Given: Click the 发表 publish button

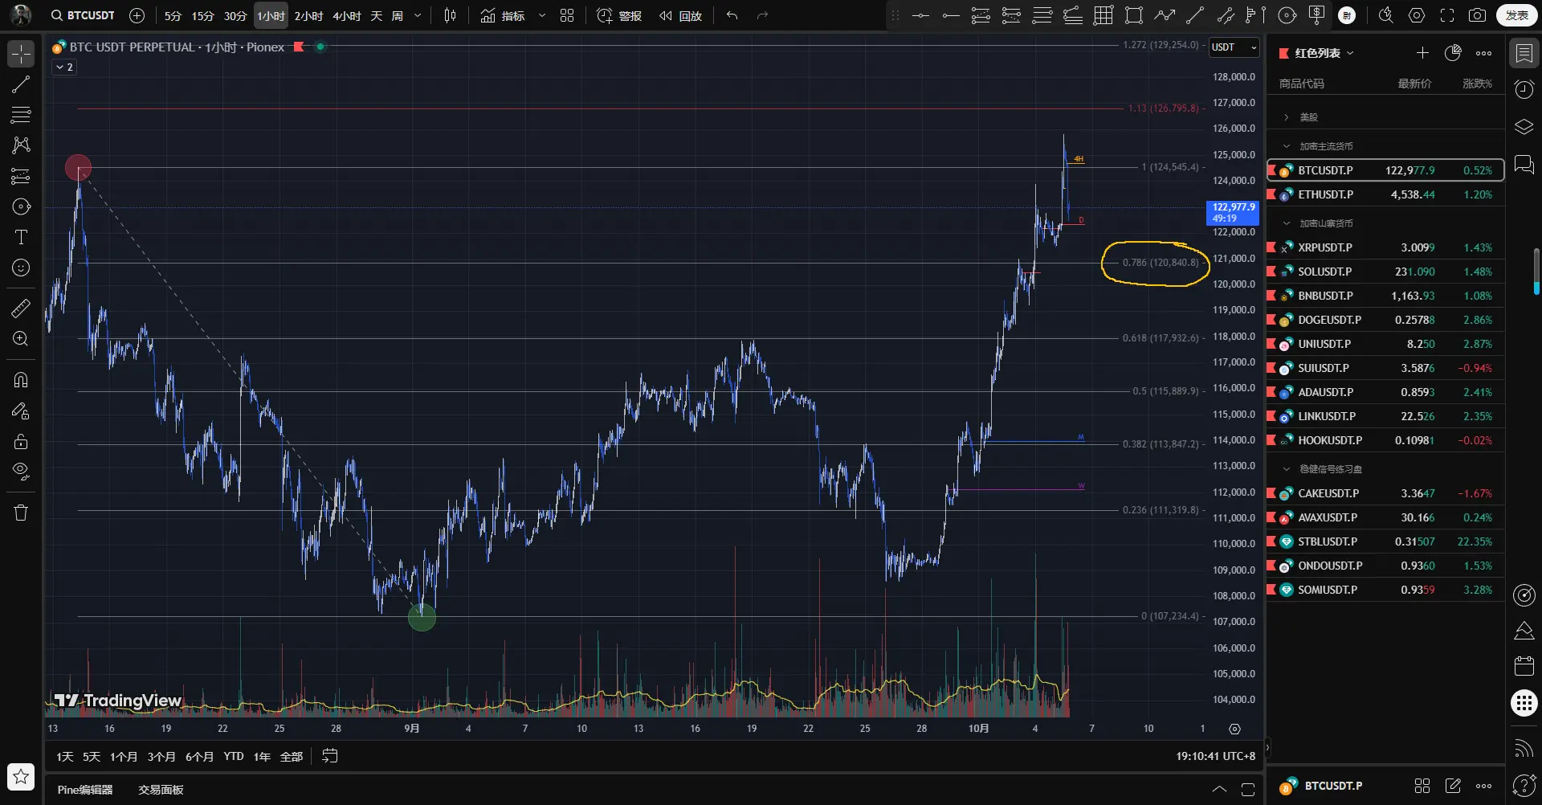Looking at the screenshot, I should click(x=1517, y=15).
